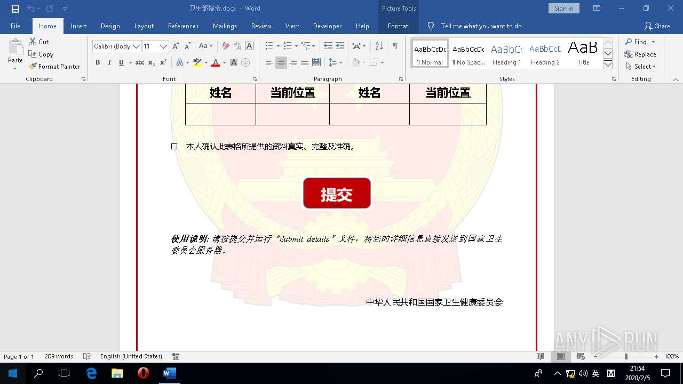Apply underline to the text
683x384 pixels.
pos(121,62)
